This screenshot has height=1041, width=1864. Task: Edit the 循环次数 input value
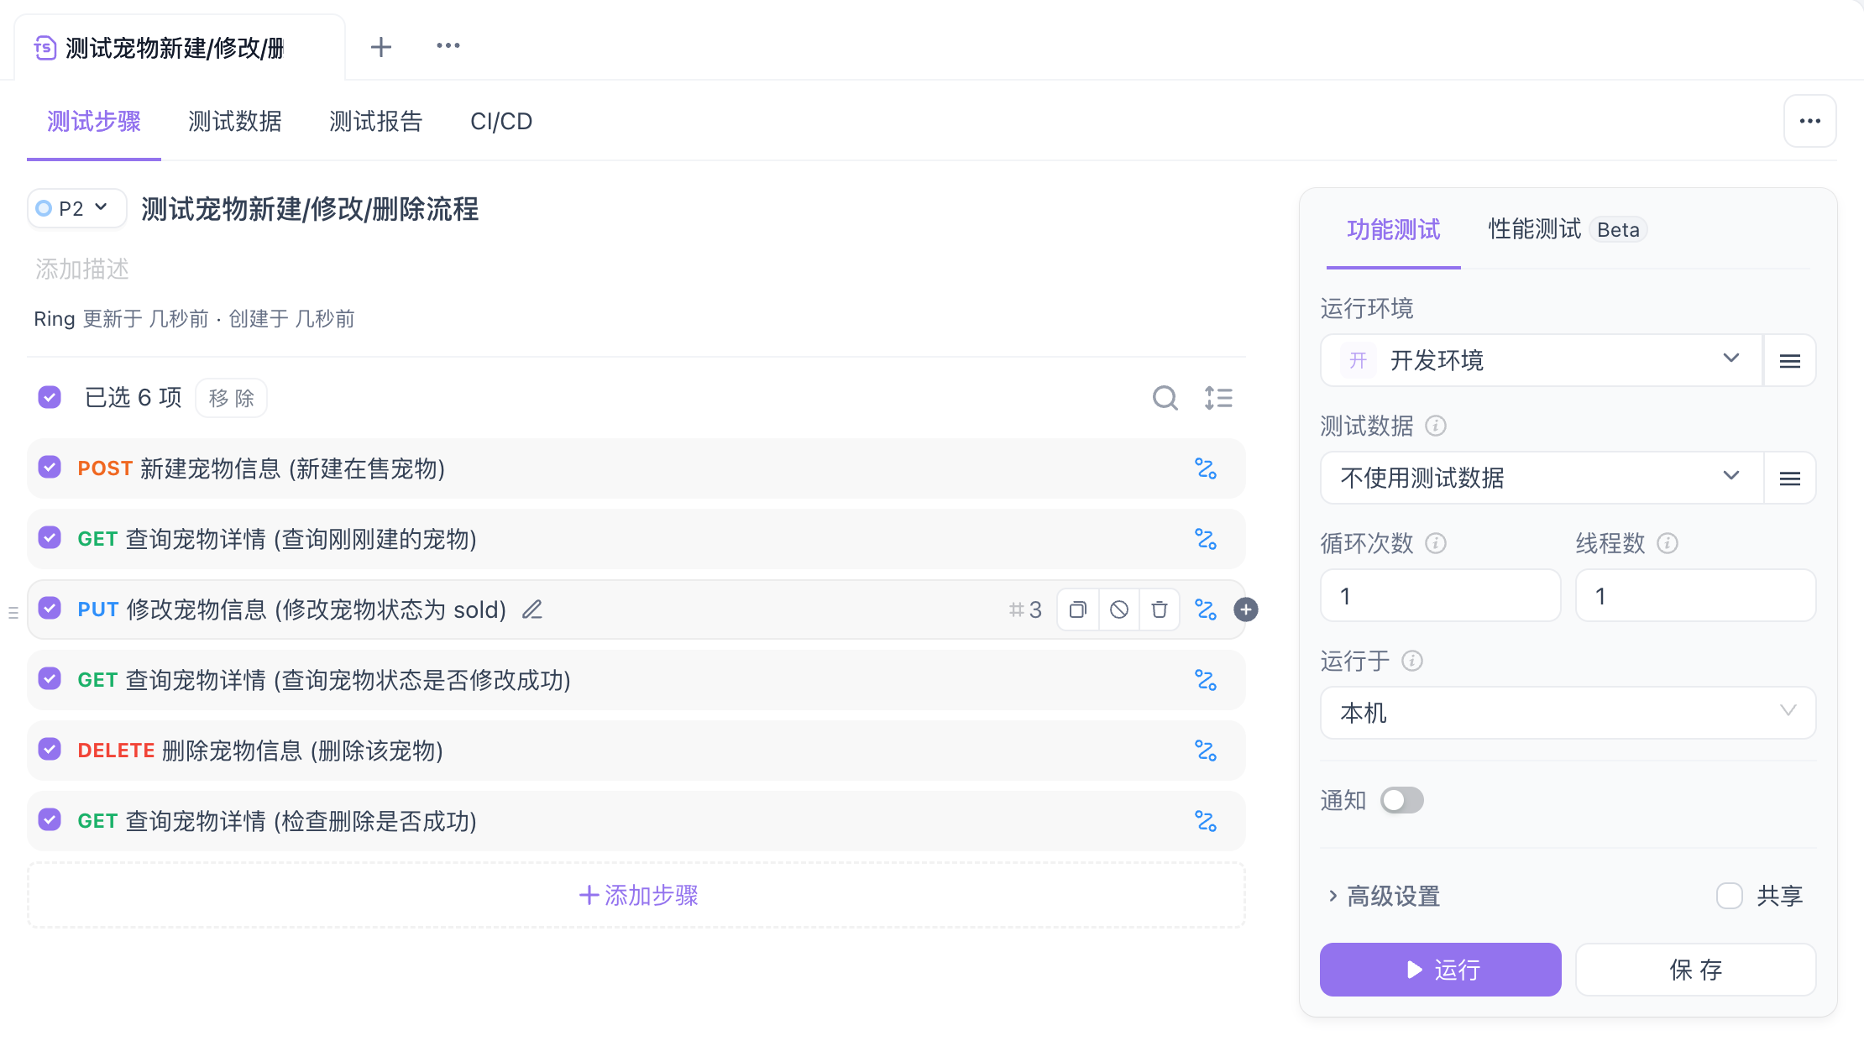pos(1439,595)
